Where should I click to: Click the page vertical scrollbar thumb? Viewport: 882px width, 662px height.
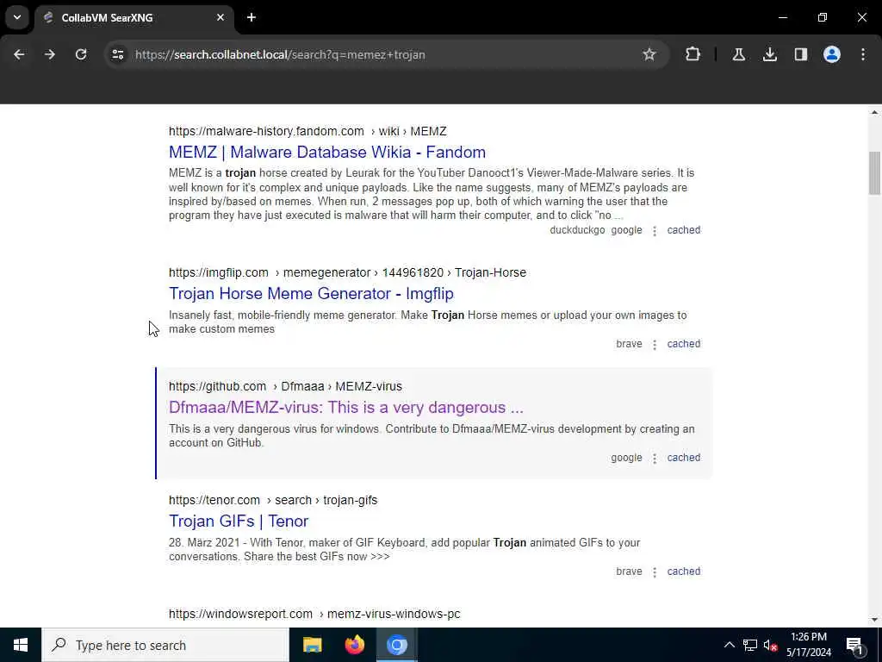874,173
